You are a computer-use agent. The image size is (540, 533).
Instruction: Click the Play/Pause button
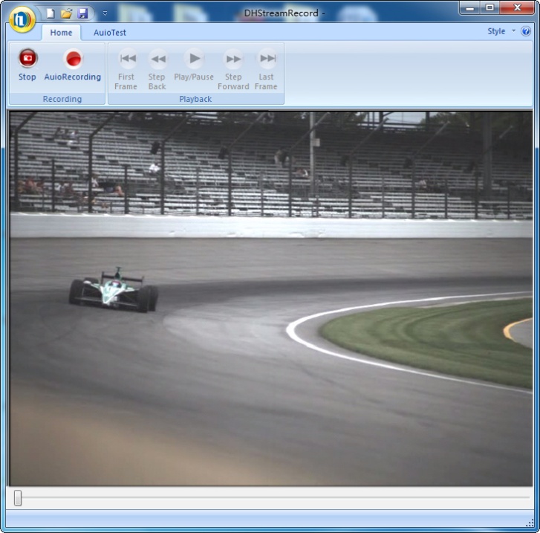click(x=194, y=59)
